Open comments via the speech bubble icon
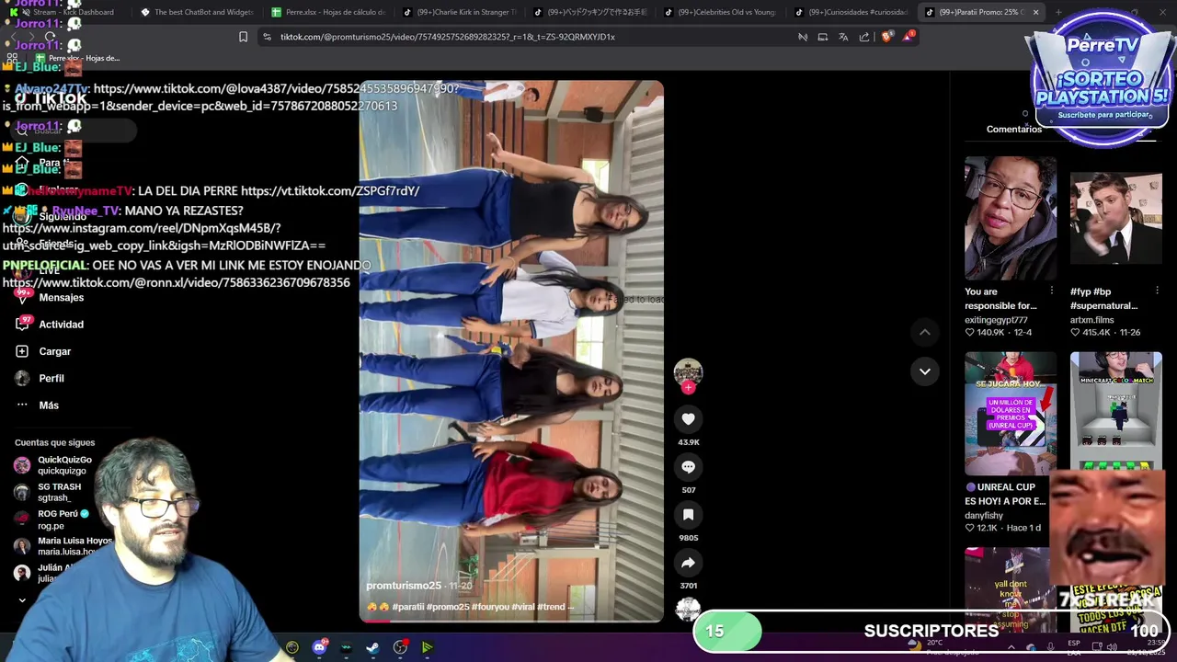 click(x=688, y=467)
